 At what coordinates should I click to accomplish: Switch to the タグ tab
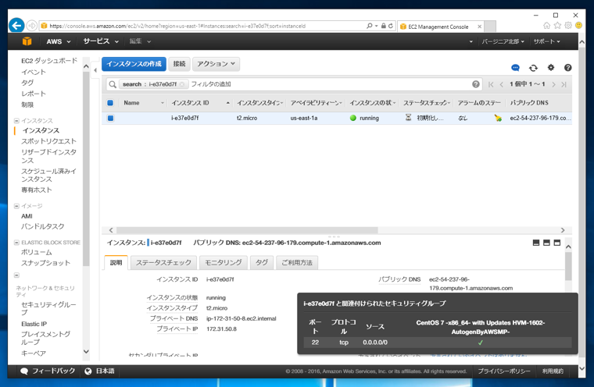(x=262, y=262)
